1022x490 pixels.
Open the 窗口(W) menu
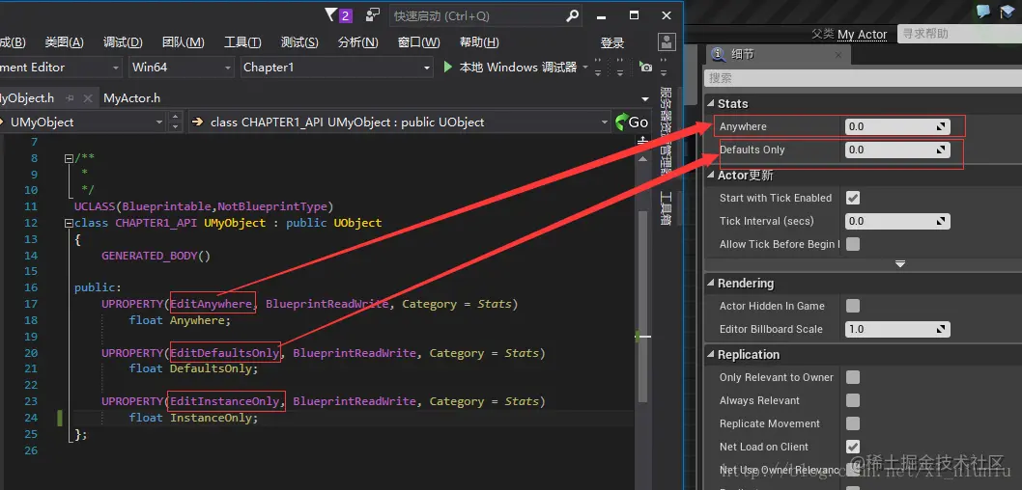click(418, 42)
